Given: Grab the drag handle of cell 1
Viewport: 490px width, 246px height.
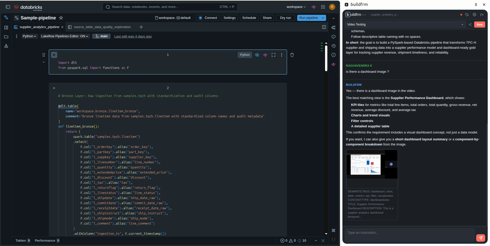Looking at the screenshot, I should pos(44,55).
